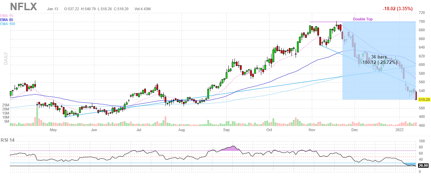Click the Nov label on time axis

click(312, 130)
